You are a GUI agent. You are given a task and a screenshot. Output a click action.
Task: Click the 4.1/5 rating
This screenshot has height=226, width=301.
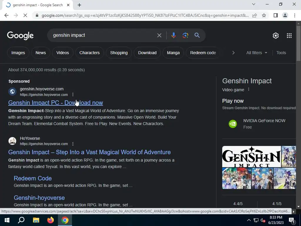277,204
